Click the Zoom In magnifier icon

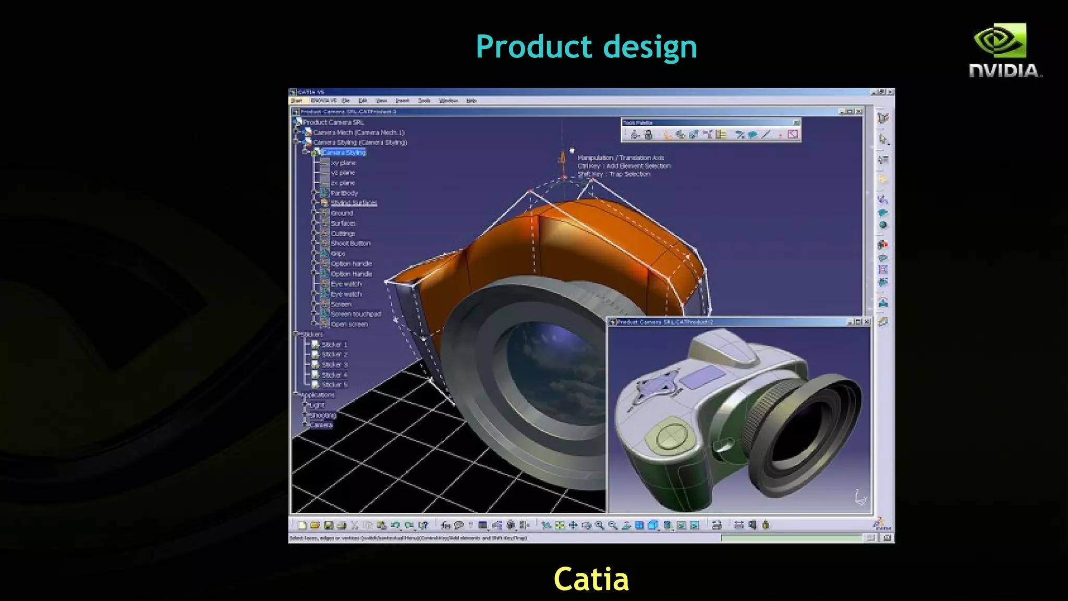click(599, 525)
